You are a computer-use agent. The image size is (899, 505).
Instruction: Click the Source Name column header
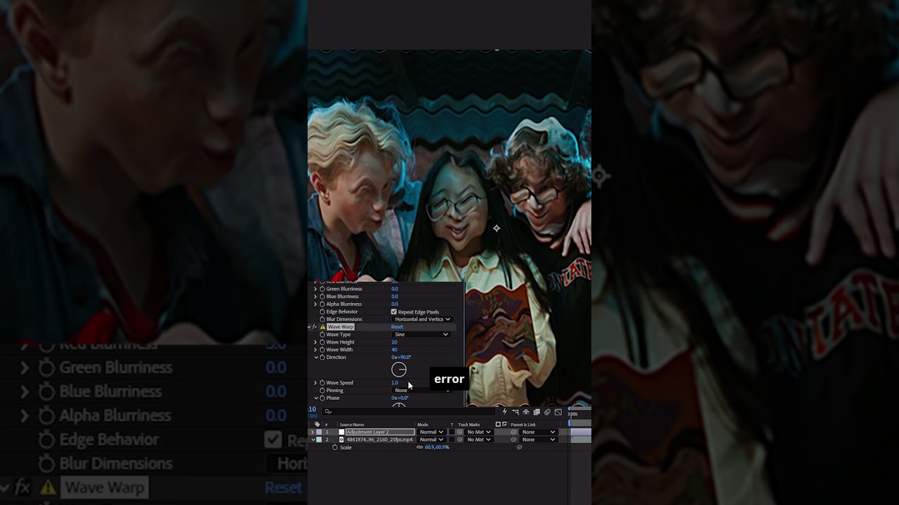(352, 424)
